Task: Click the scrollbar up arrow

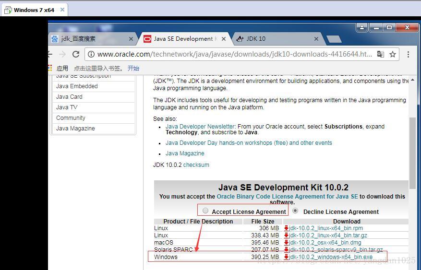Action: [412, 80]
